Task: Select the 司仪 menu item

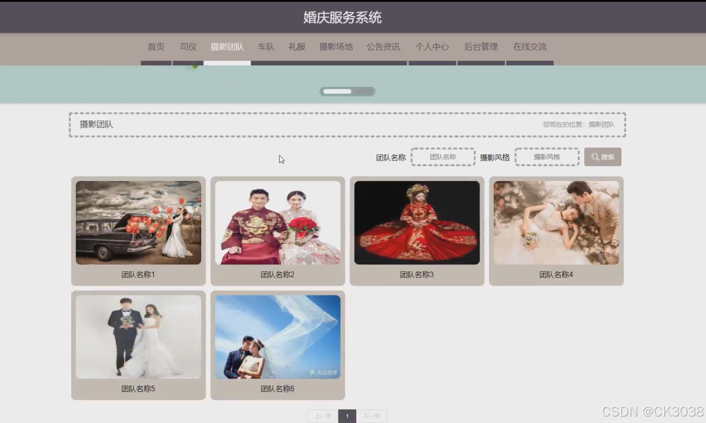Action: point(188,46)
